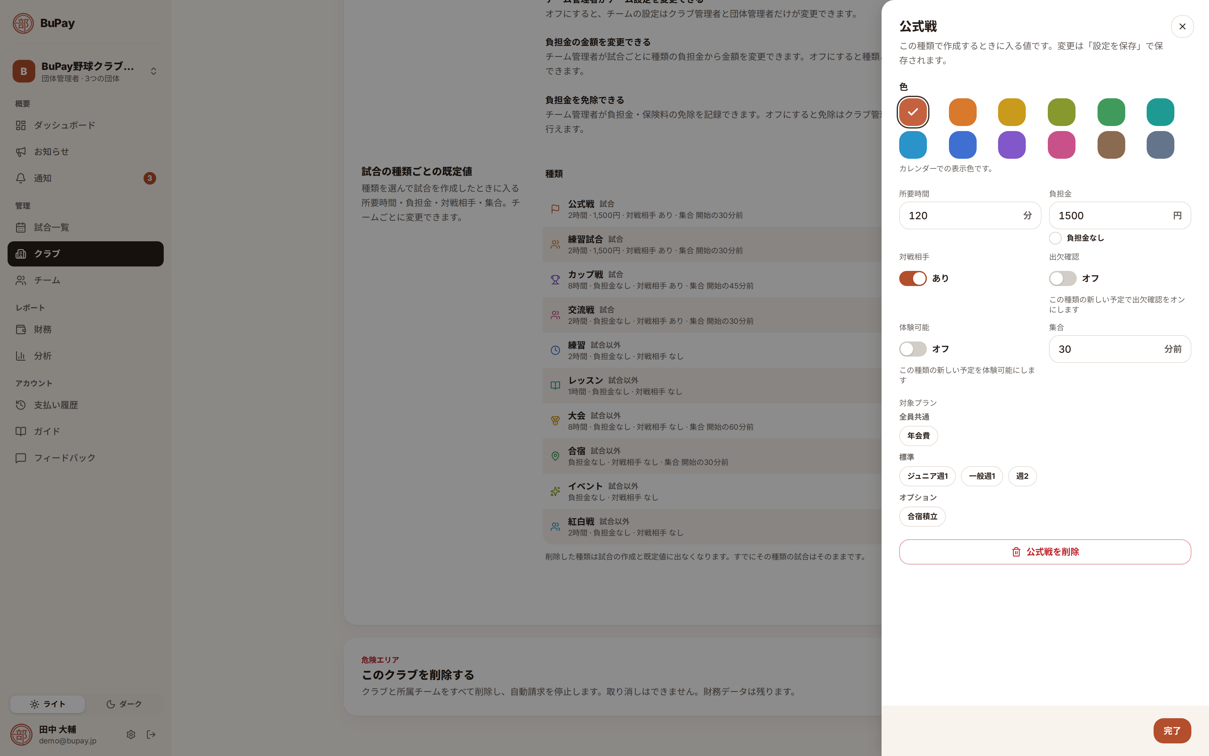Click the map pin icon of 合宿 row

coord(555,456)
